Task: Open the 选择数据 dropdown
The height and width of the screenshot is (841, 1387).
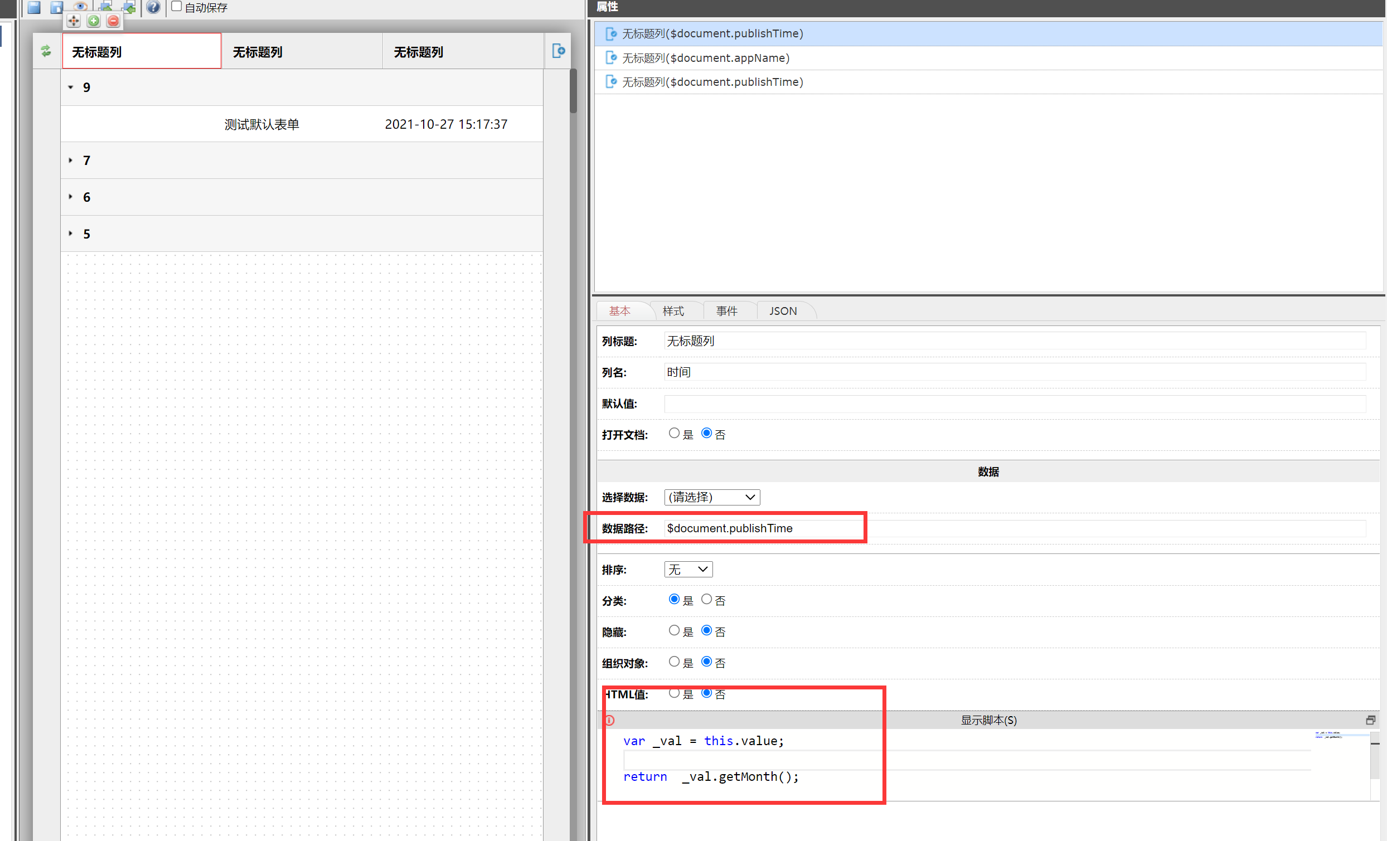Action: coord(711,497)
